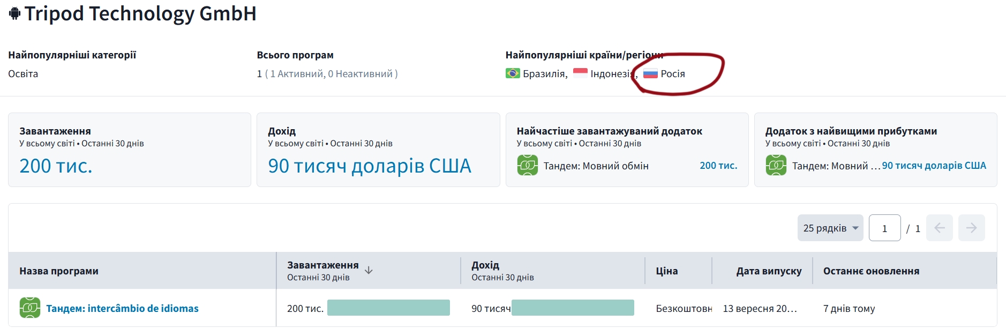Open the 25 рядків rows dropdown

[x=830, y=228]
